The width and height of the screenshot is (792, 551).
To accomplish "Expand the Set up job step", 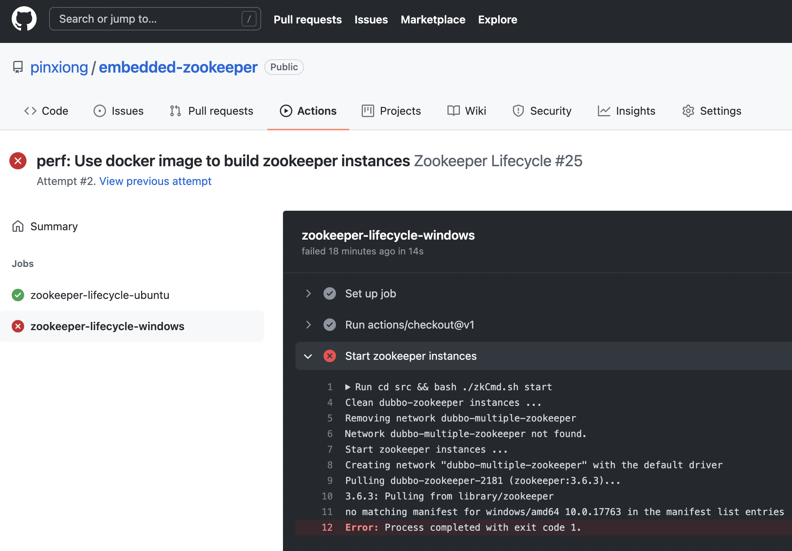I will [x=308, y=293].
